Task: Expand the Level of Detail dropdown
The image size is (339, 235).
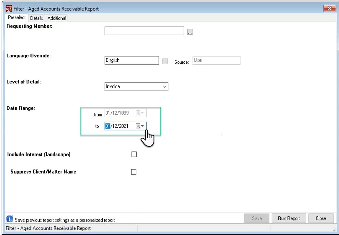Action: click(165, 87)
